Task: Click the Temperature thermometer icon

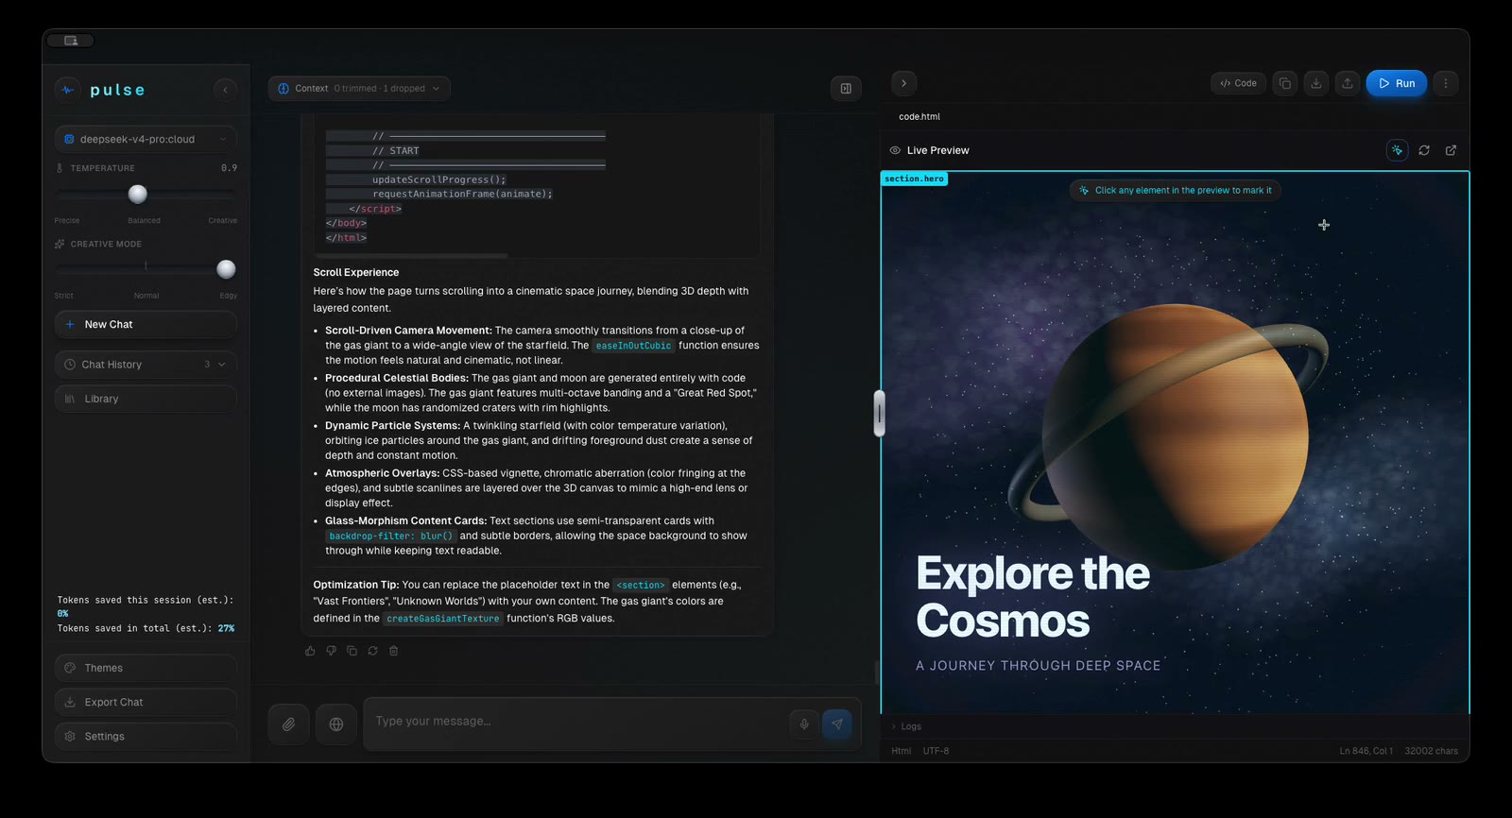Action: coord(60,168)
